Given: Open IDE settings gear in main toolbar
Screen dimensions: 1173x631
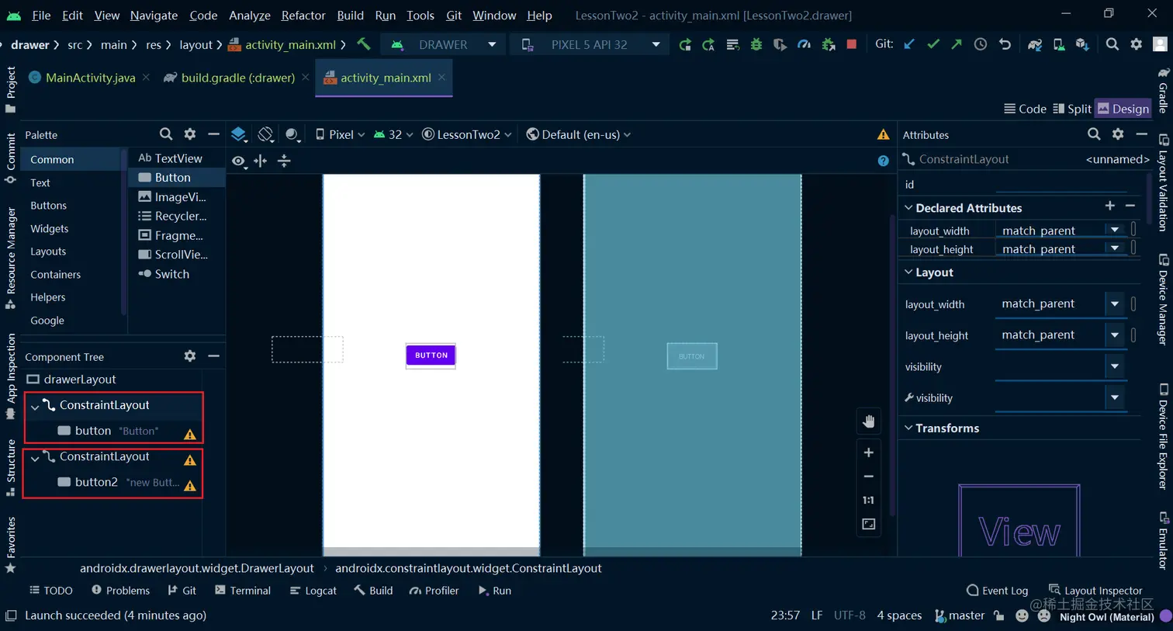Looking at the screenshot, I should pos(1137,44).
